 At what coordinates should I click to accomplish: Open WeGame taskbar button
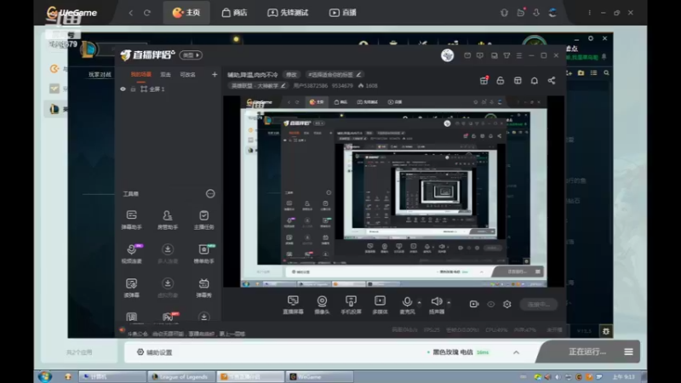[319, 376]
